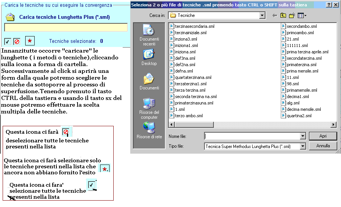
Task: Open Risorse del computer in the sidebar
Action: point(149,109)
